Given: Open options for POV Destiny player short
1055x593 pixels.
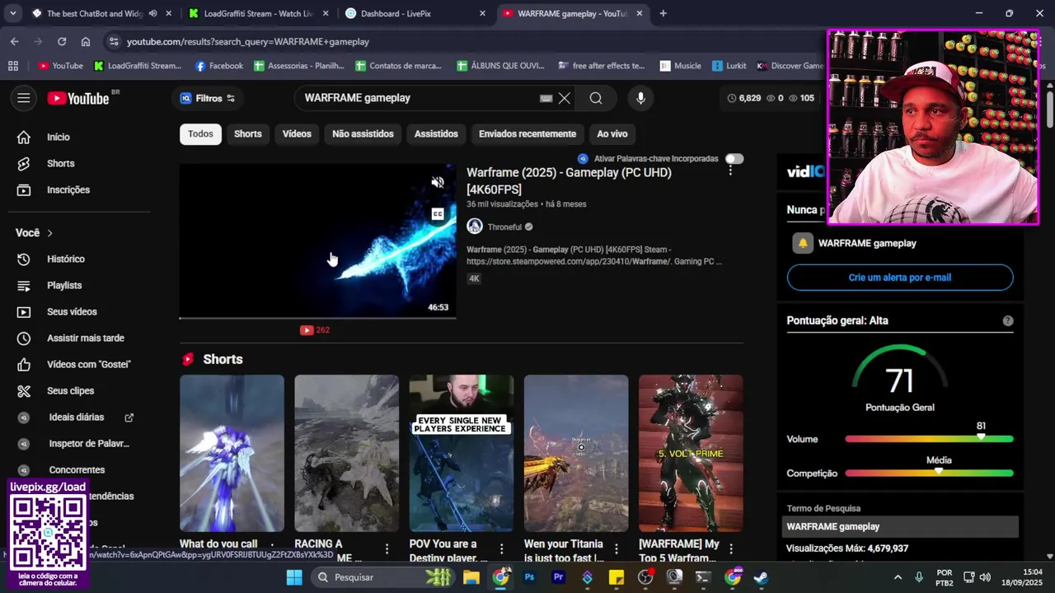Looking at the screenshot, I should 501,549.
